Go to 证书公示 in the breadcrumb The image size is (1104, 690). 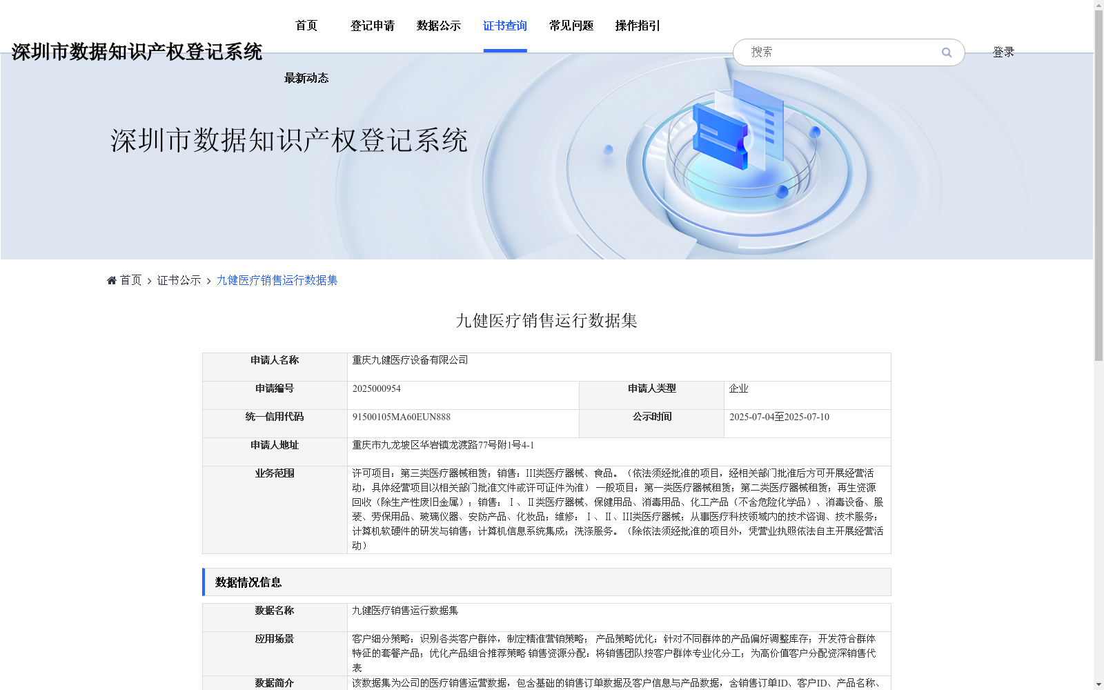(x=179, y=280)
